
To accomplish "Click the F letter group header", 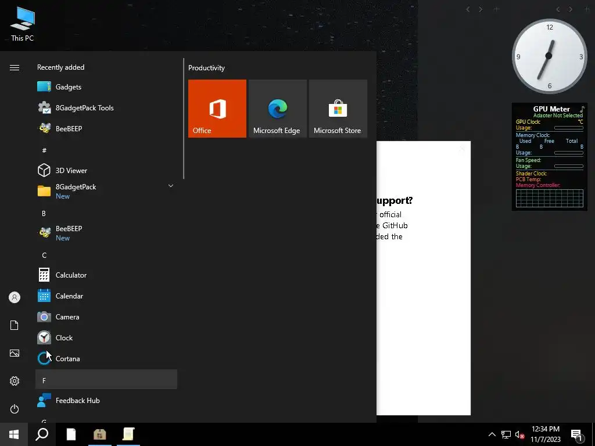I will click(106, 379).
